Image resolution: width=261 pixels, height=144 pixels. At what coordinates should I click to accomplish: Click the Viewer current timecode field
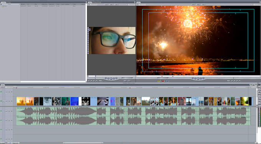point(131,5)
